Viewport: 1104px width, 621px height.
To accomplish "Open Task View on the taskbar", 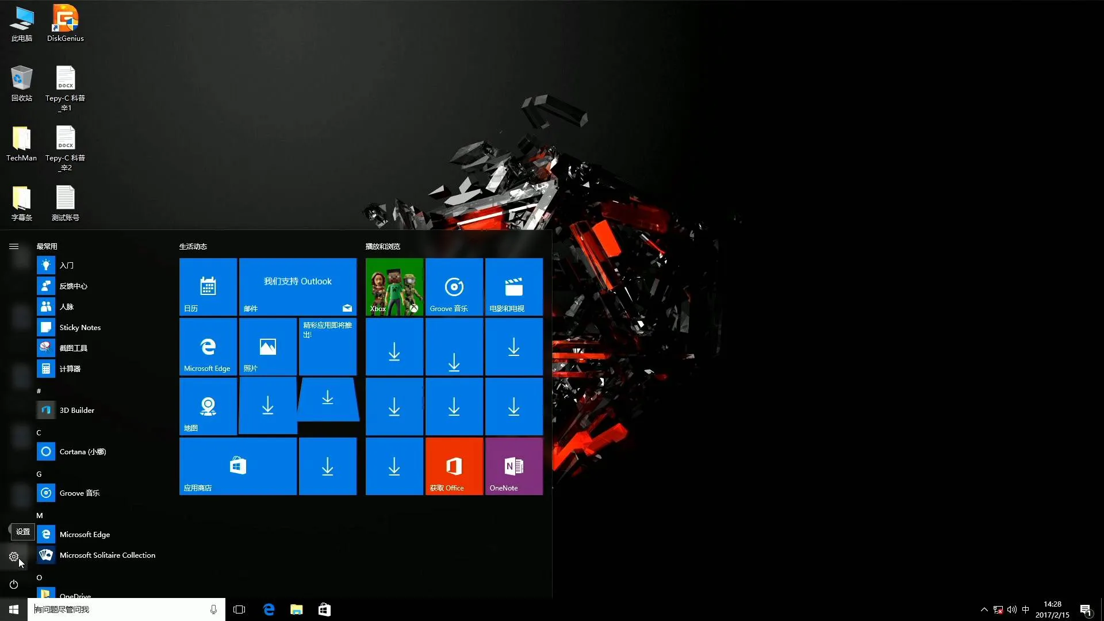I will pos(239,609).
